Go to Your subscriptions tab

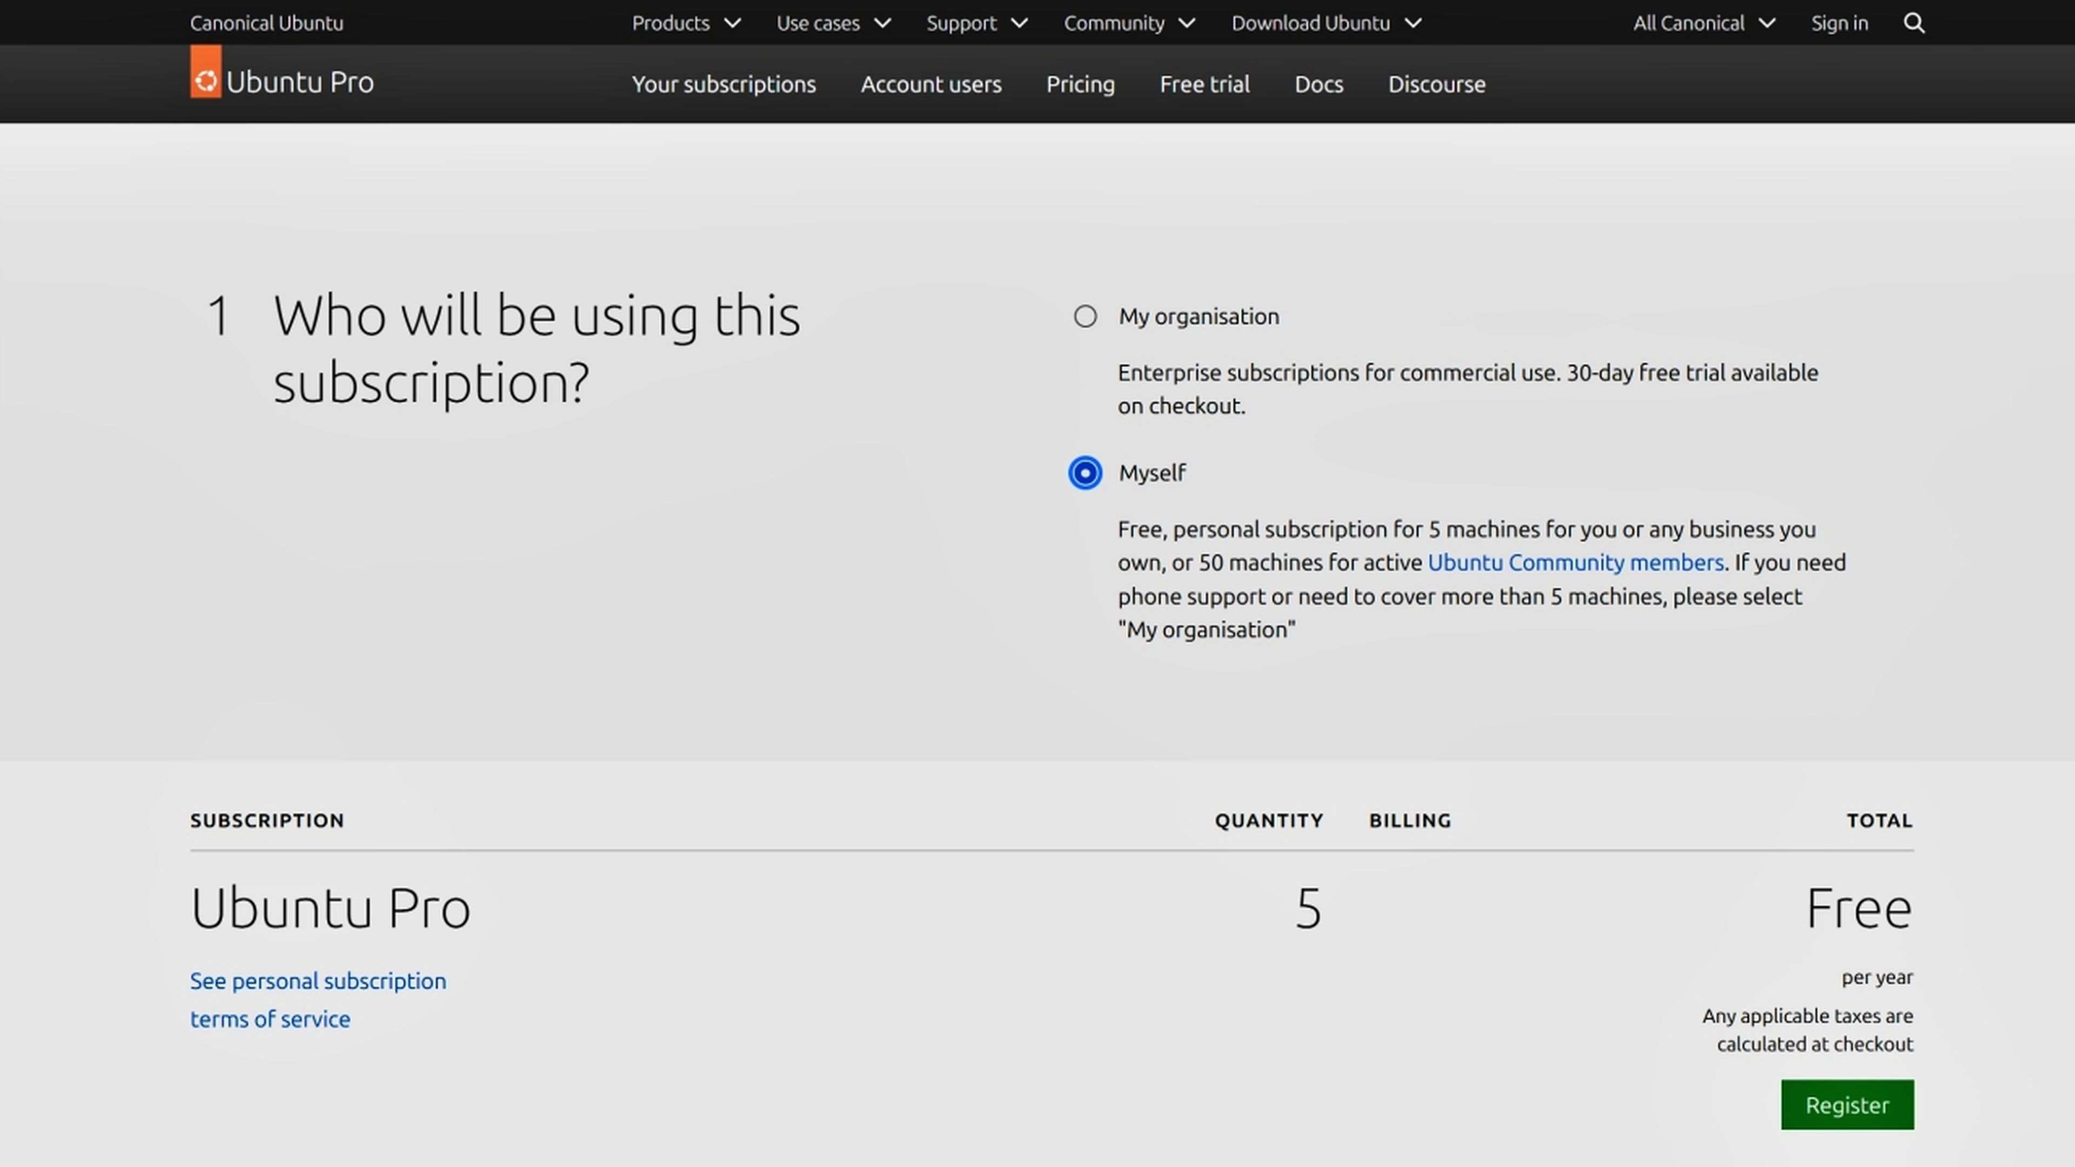[x=724, y=85]
